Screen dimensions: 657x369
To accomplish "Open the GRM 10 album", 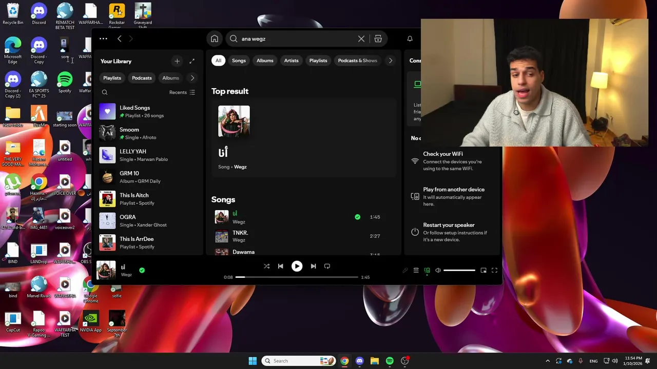I will point(149,177).
